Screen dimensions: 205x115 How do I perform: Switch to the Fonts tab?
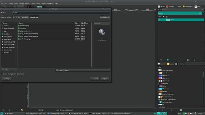pos(197,6)
